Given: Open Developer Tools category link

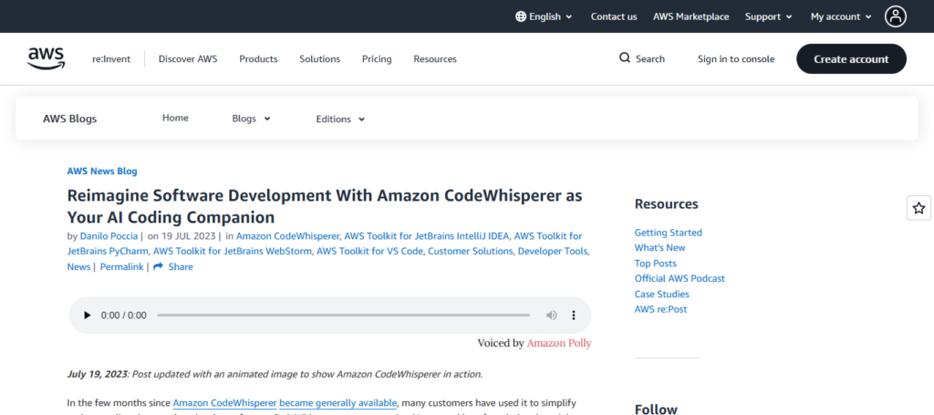Looking at the screenshot, I should [553, 251].
